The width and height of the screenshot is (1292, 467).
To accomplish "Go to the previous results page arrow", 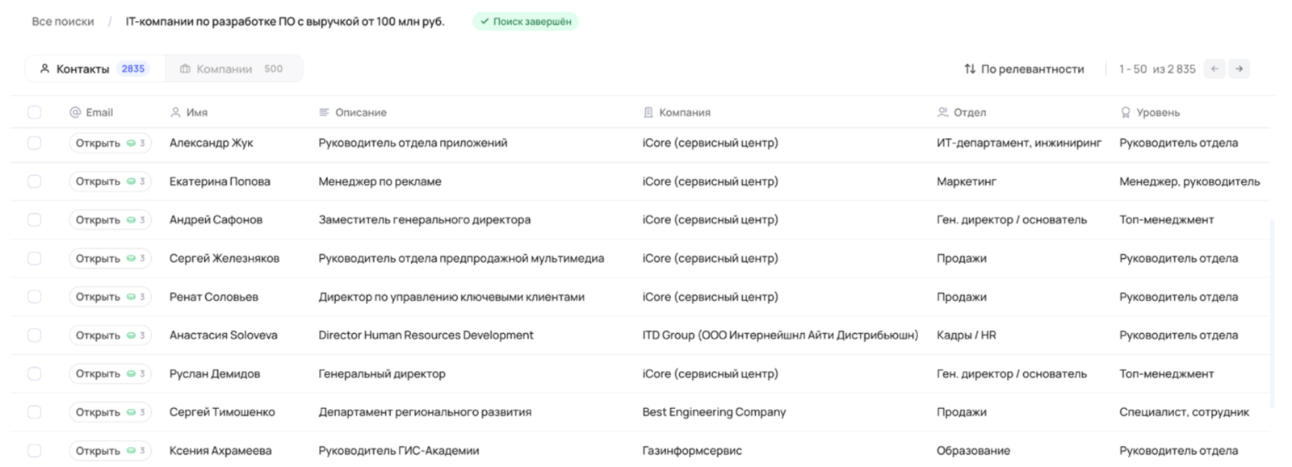I will click(x=1214, y=69).
